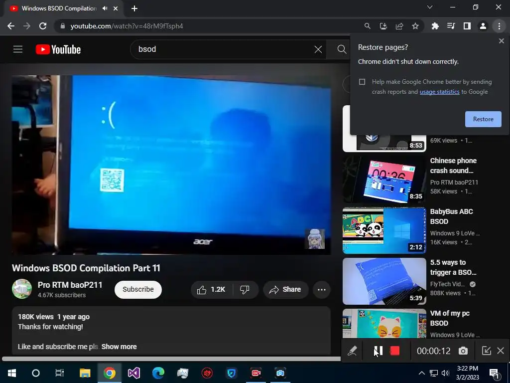Expand description with Show more

[x=119, y=347]
